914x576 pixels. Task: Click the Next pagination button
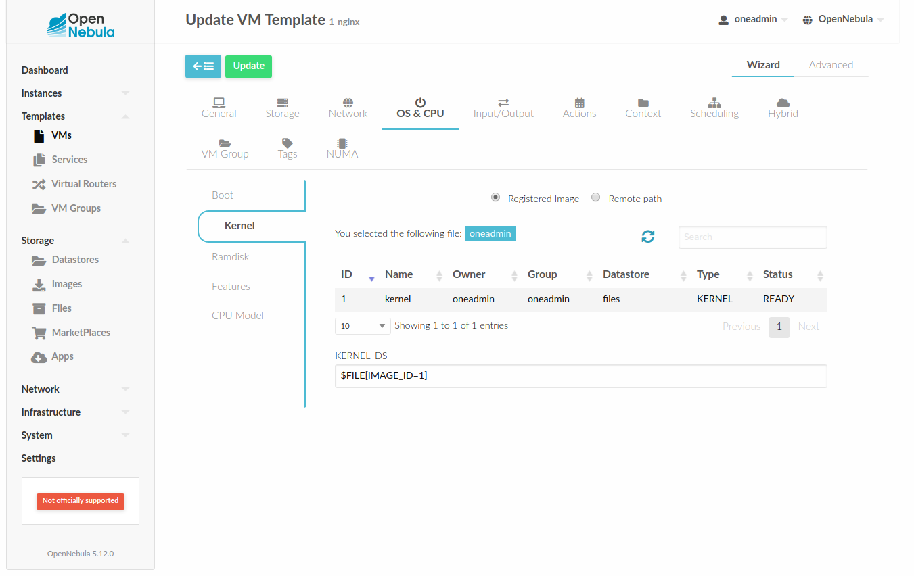[x=808, y=327]
